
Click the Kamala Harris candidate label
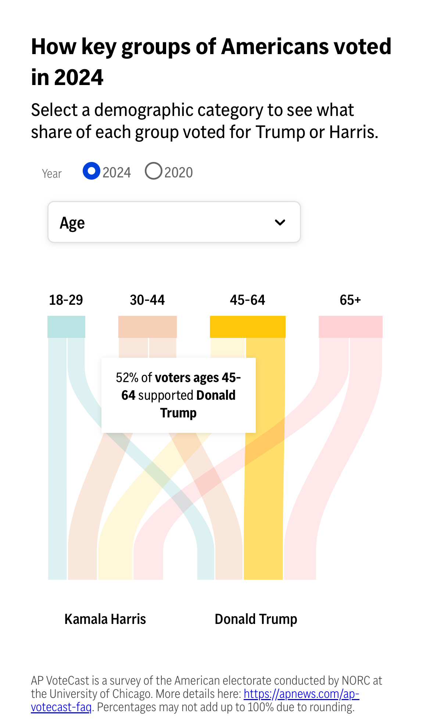click(x=105, y=619)
